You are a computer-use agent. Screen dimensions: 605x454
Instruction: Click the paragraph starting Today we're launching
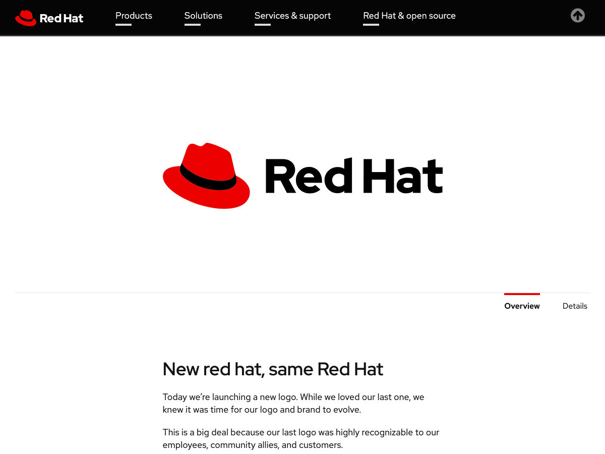293,403
